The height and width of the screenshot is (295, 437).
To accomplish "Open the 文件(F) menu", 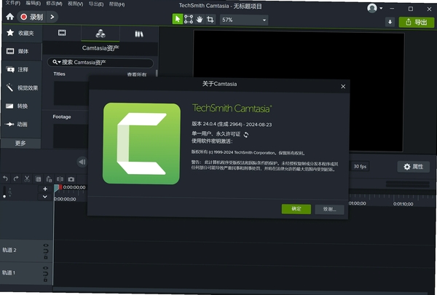I will tap(13, 3).
